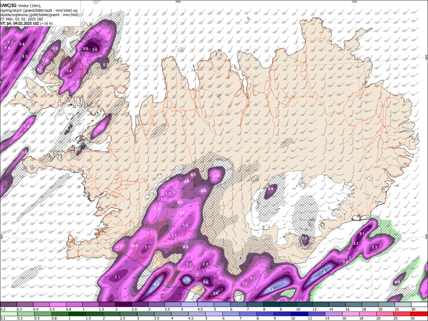Select the "3.1" precipitation value on the map
This screenshot has height=321, width=428.
(361, 233)
